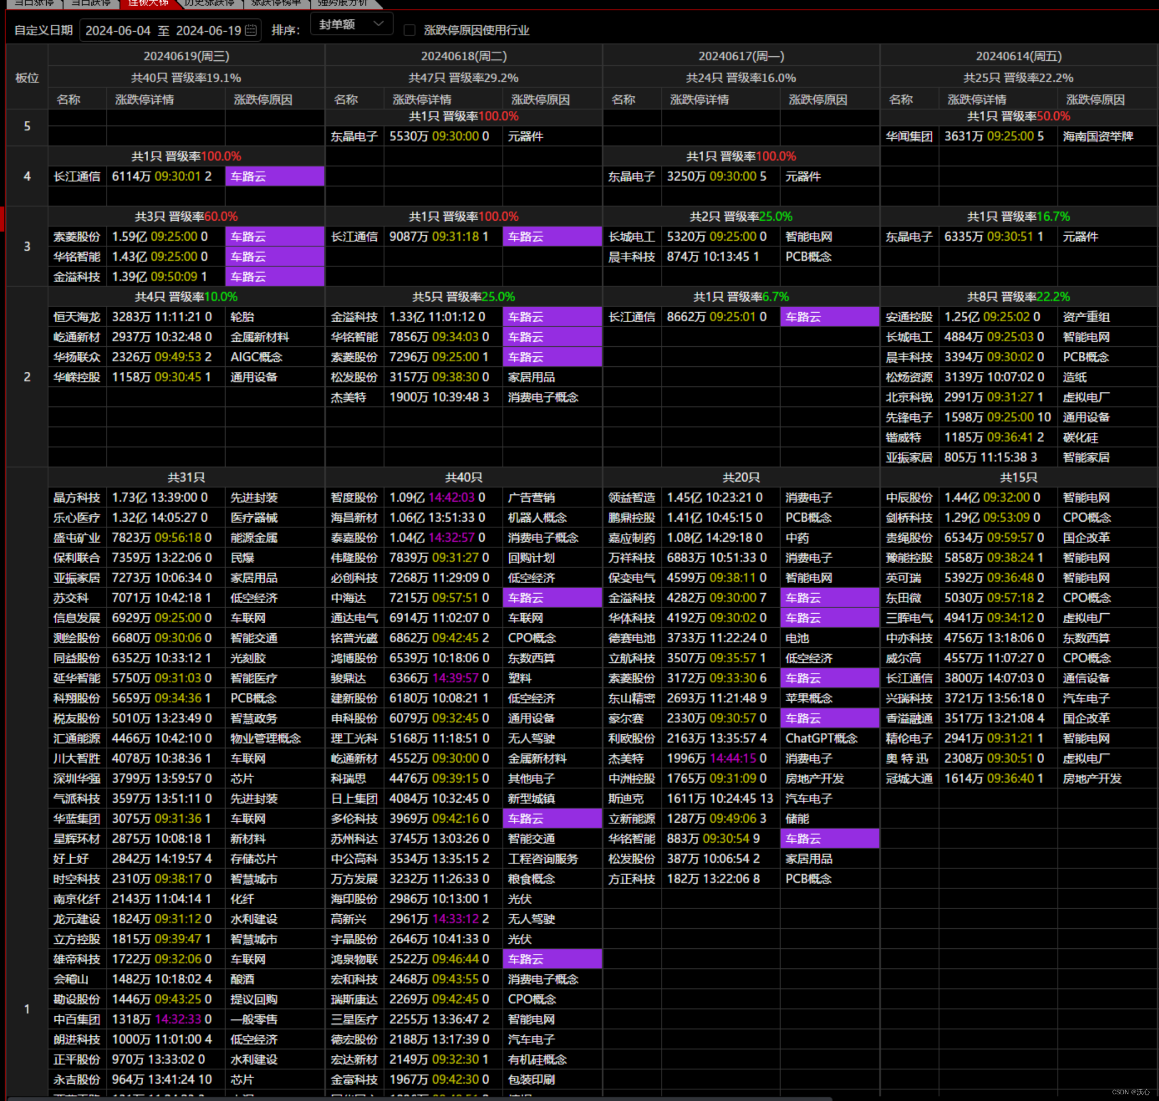This screenshot has height=1101, width=1159.
Task: Switch to the 当日跌停 tab
Action: 91,3
